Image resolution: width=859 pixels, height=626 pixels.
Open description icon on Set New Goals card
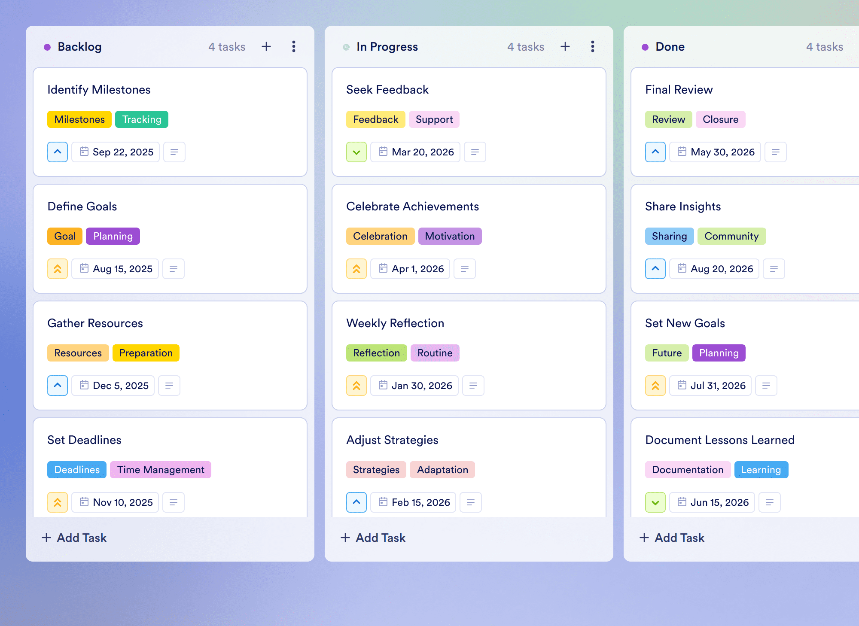[766, 386]
